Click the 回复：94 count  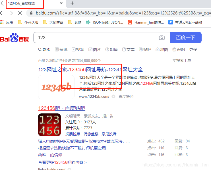182,141
